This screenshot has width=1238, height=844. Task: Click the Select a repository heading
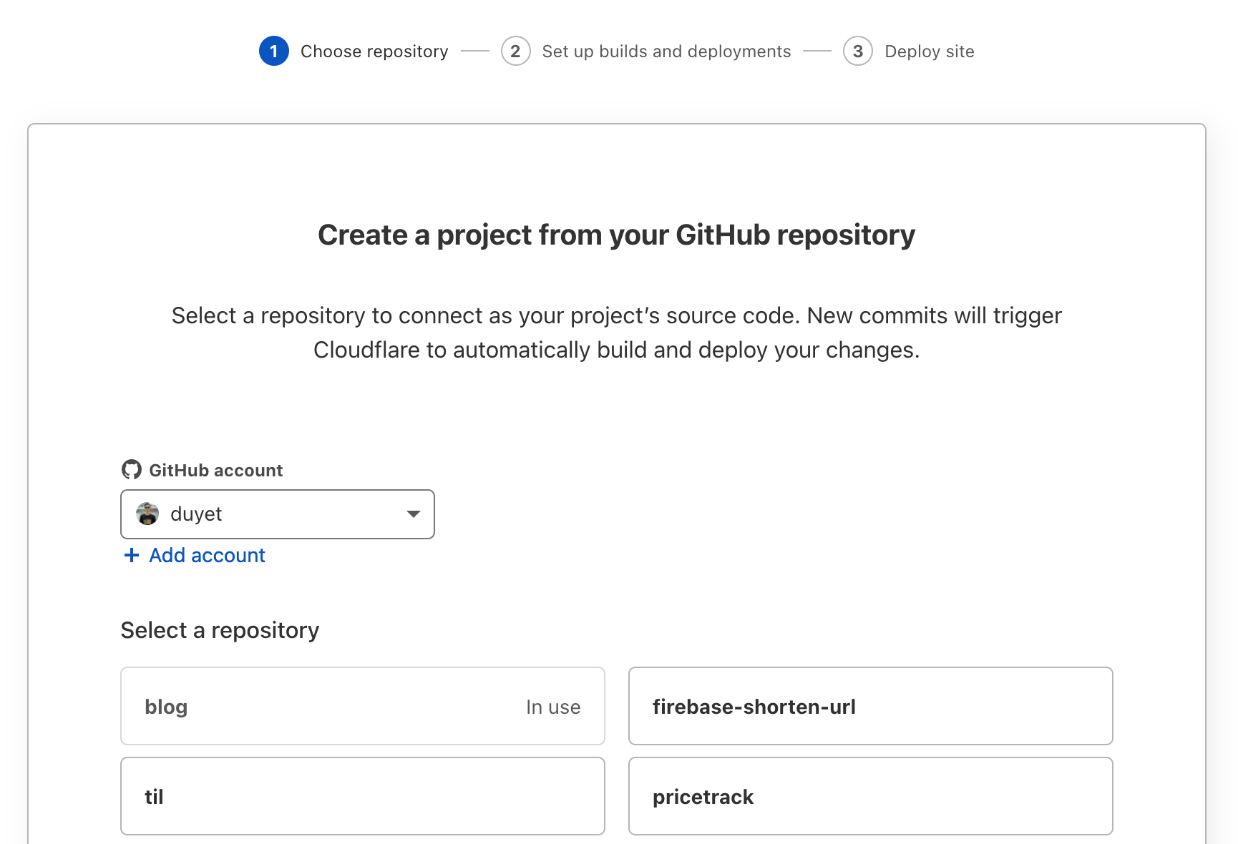coord(220,630)
